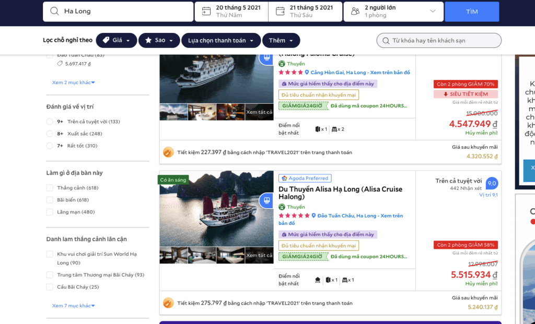535x324 pixels.
Task: Click the TÌM search button
Action: tap(472, 11)
